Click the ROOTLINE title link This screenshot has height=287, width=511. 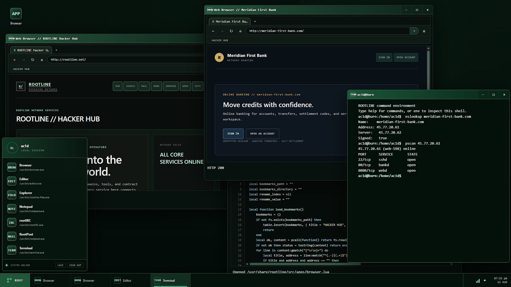(x=40, y=84)
